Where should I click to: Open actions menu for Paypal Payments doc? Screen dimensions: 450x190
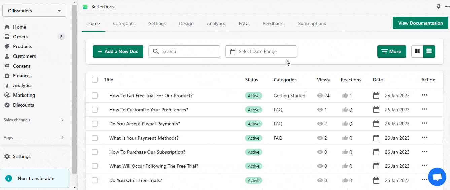click(425, 123)
